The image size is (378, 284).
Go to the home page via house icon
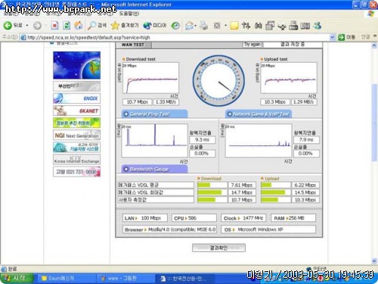[79, 25]
